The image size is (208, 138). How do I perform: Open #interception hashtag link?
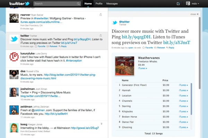pyautogui.click(x=74, y=61)
